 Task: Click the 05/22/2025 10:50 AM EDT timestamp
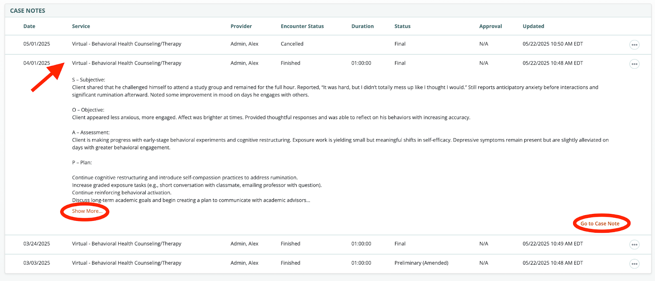[553, 44]
